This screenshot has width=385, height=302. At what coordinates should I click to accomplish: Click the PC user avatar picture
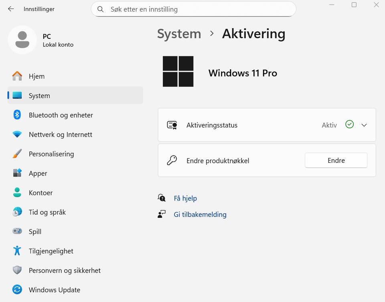coord(22,40)
